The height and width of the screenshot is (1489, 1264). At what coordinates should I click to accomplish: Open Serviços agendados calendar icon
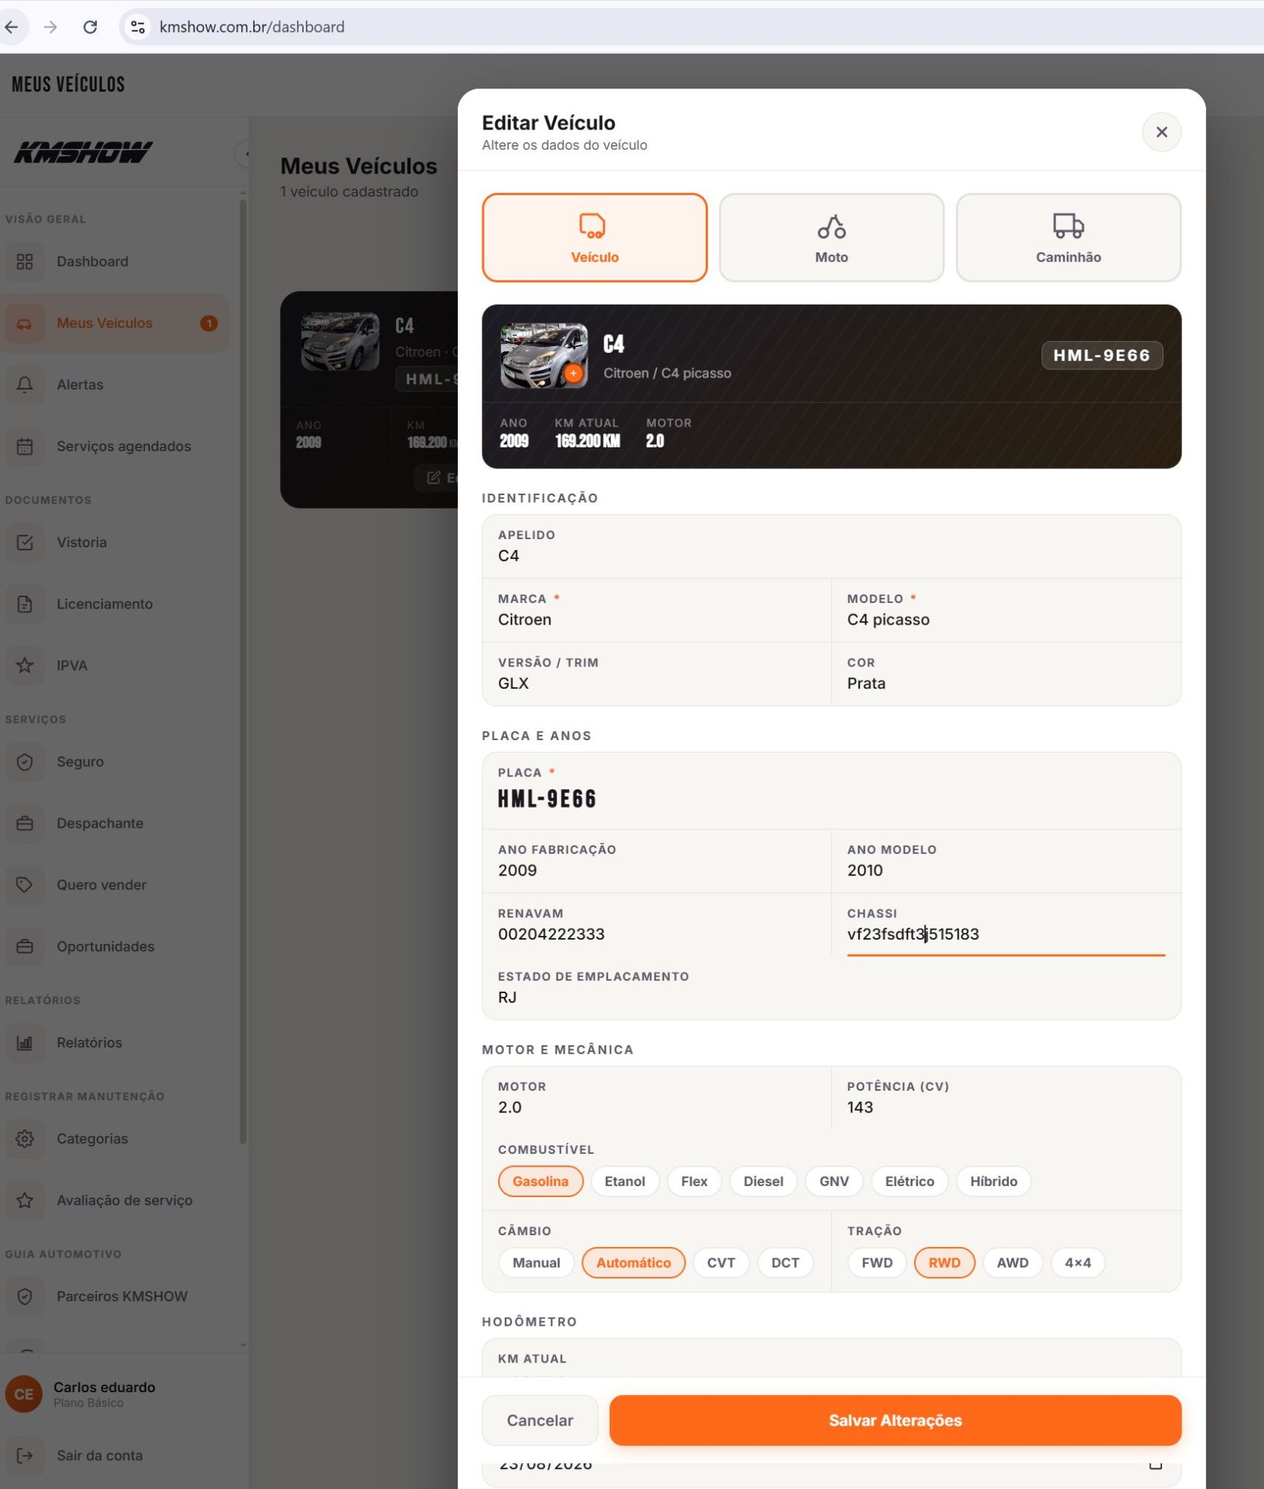25,447
